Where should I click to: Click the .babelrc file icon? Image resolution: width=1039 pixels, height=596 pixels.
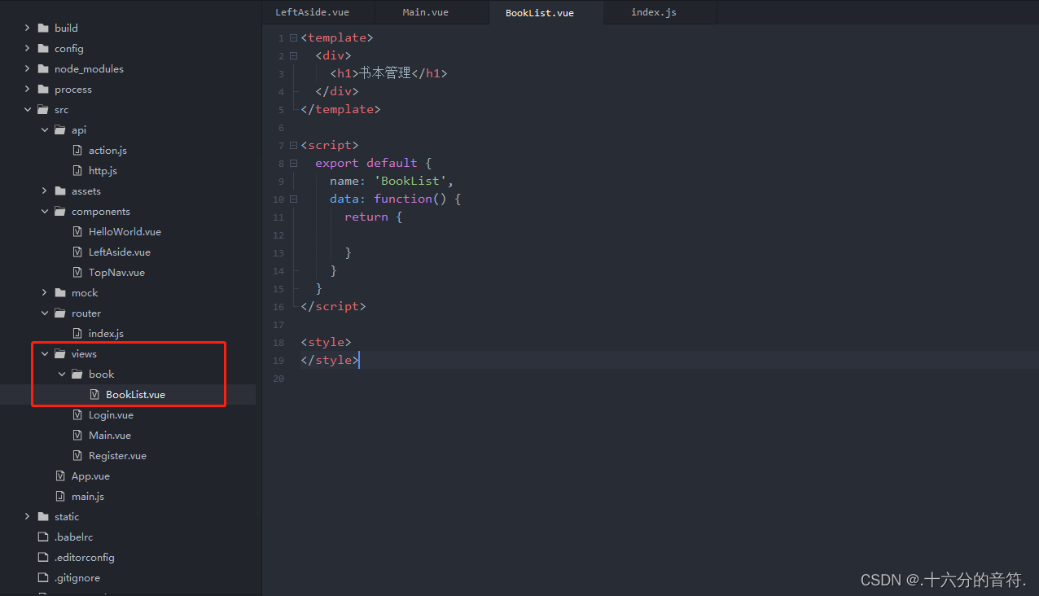click(43, 537)
